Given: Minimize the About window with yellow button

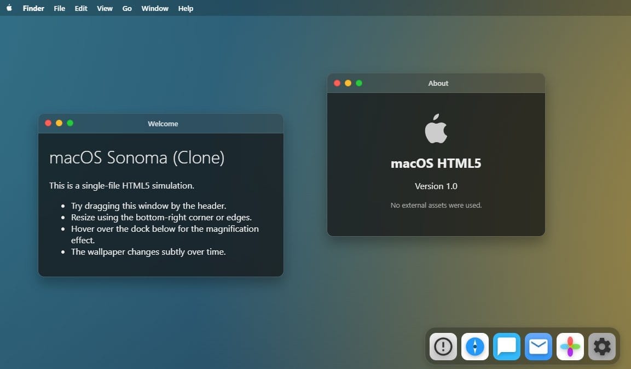Looking at the screenshot, I should pos(348,83).
